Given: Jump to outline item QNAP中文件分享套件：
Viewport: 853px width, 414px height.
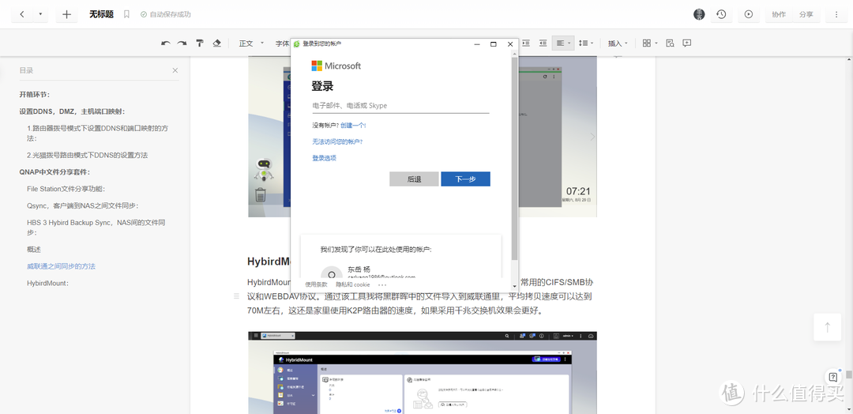Looking at the screenshot, I should [54, 172].
